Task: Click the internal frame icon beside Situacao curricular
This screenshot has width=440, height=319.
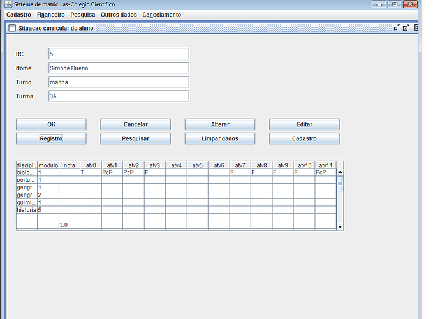Action: tap(12, 28)
